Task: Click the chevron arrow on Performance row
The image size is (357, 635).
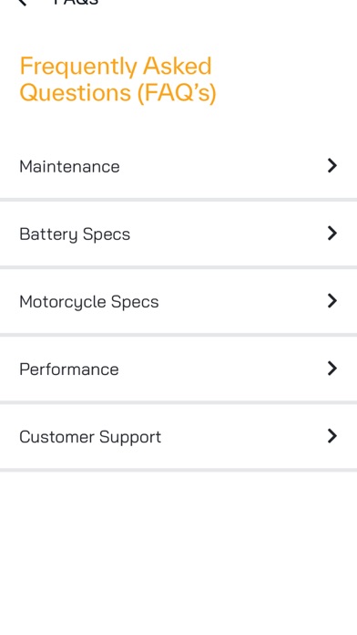Action: coord(331,369)
